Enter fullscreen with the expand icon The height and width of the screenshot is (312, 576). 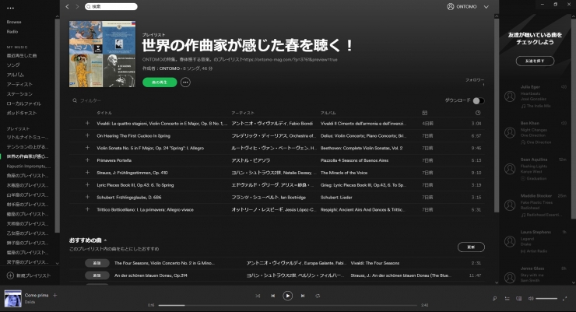tap(564, 299)
